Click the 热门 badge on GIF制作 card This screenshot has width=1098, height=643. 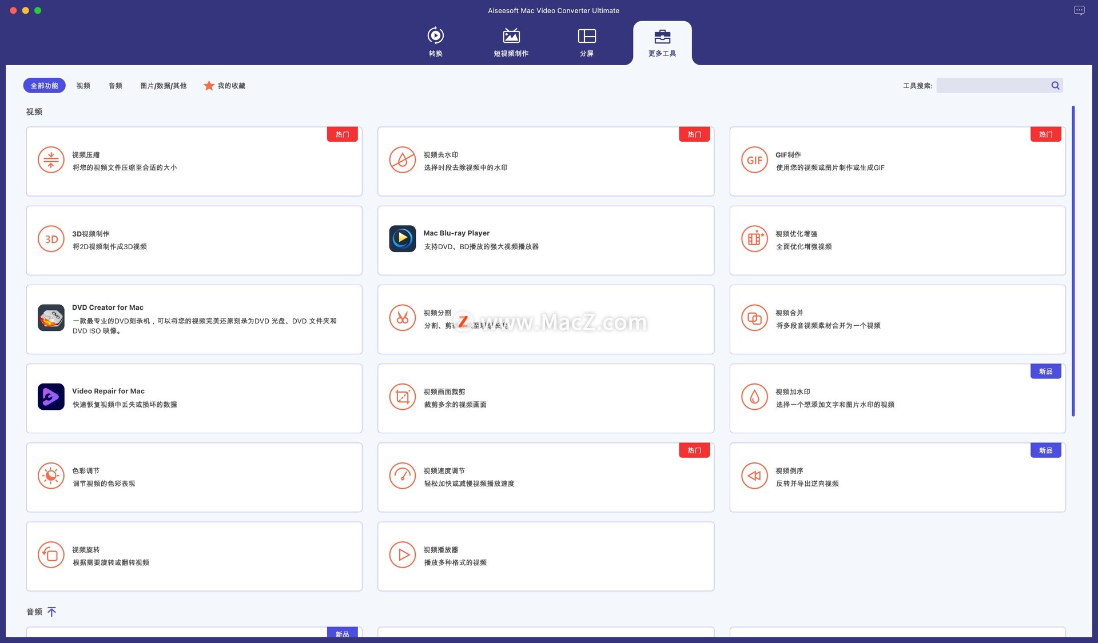point(1046,134)
